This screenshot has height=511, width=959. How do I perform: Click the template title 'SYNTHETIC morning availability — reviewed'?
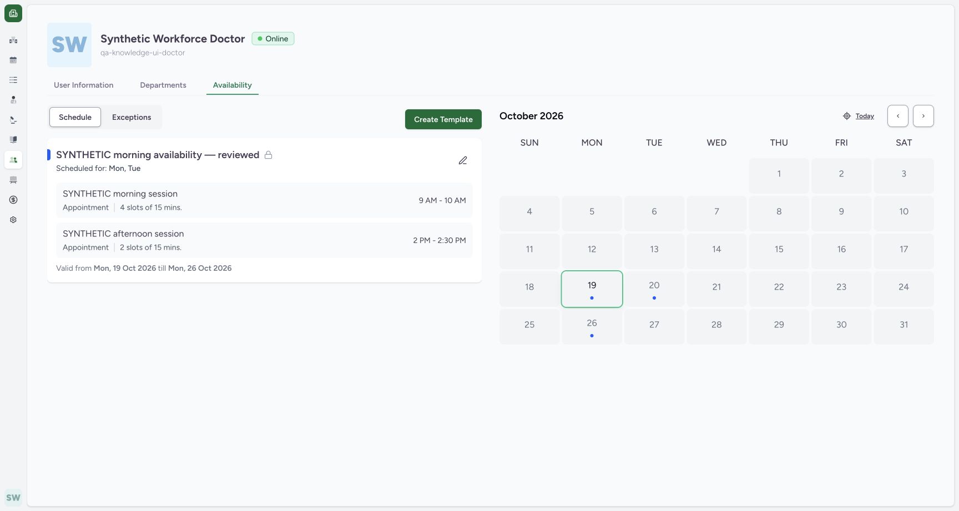pos(158,155)
